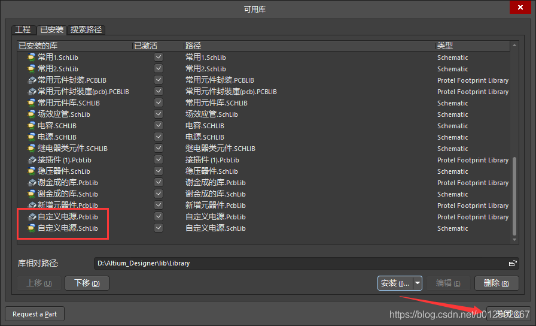
Task: Click the 删除 remove button
Action: 496,283
